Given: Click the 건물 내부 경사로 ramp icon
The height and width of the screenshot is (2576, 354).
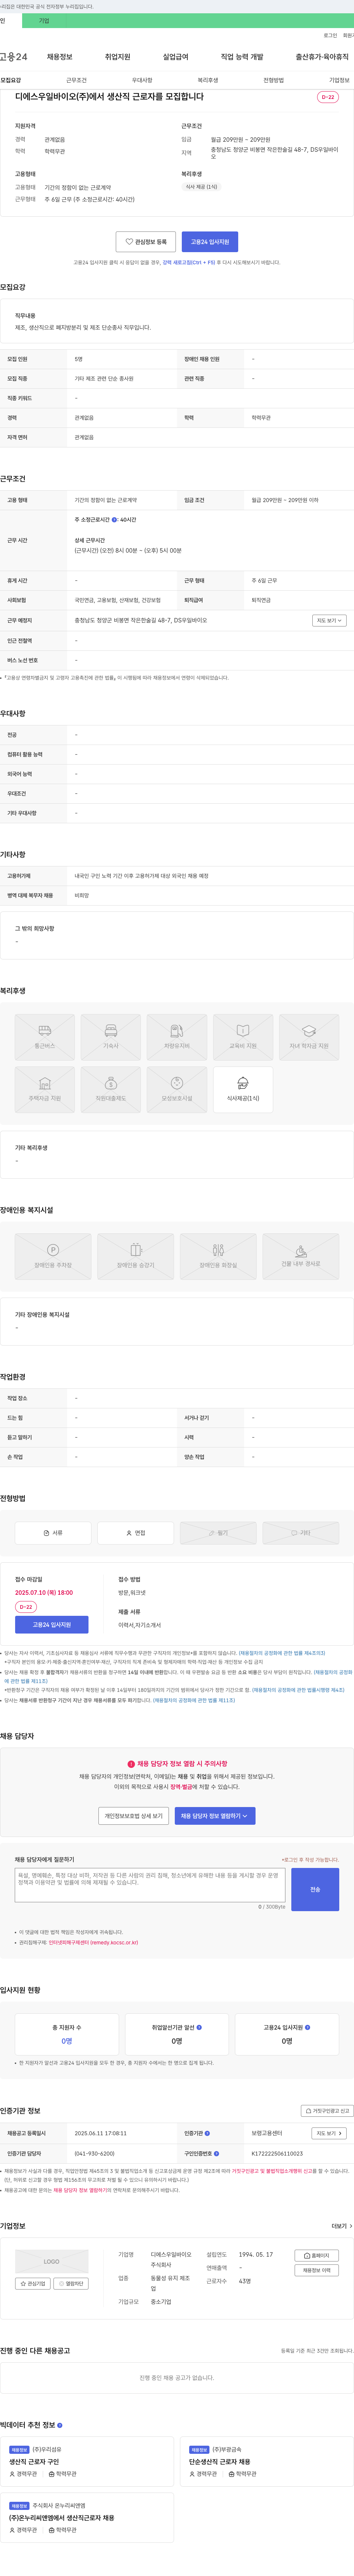Looking at the screenshot, I should pyautogui.click(x=300, y=1255).
